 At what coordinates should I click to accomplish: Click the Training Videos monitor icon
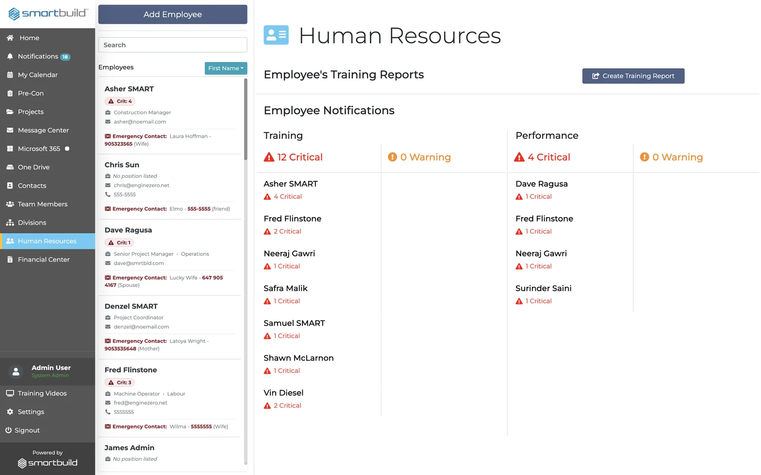tap(10, 393)
